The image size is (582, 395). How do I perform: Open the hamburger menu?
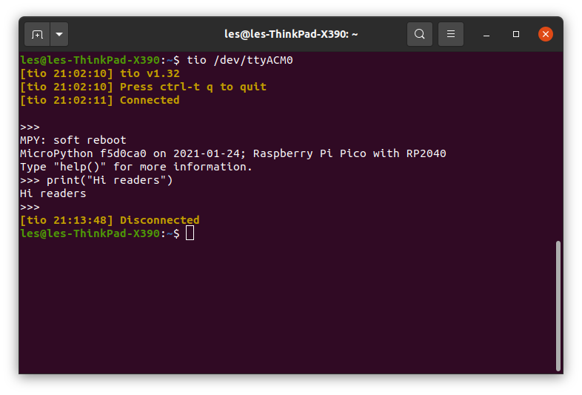click(x=451, y=34)
